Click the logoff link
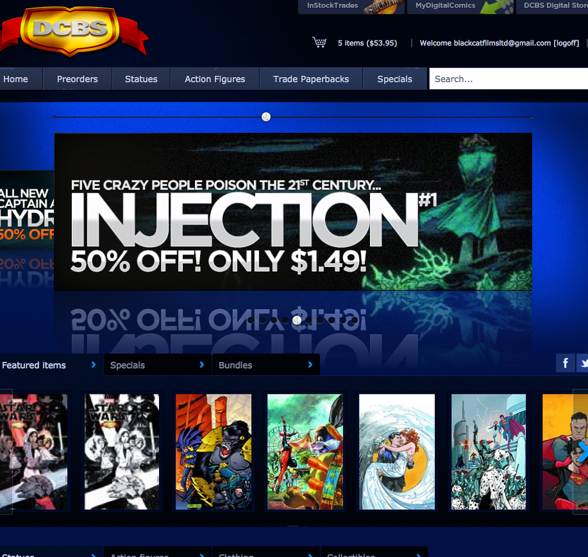 coord(566,43)
